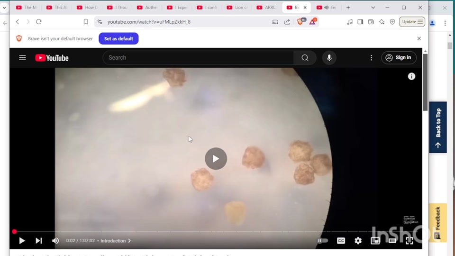
Task: Enter fullscreen mode in player
Action: tap(409, 241)
